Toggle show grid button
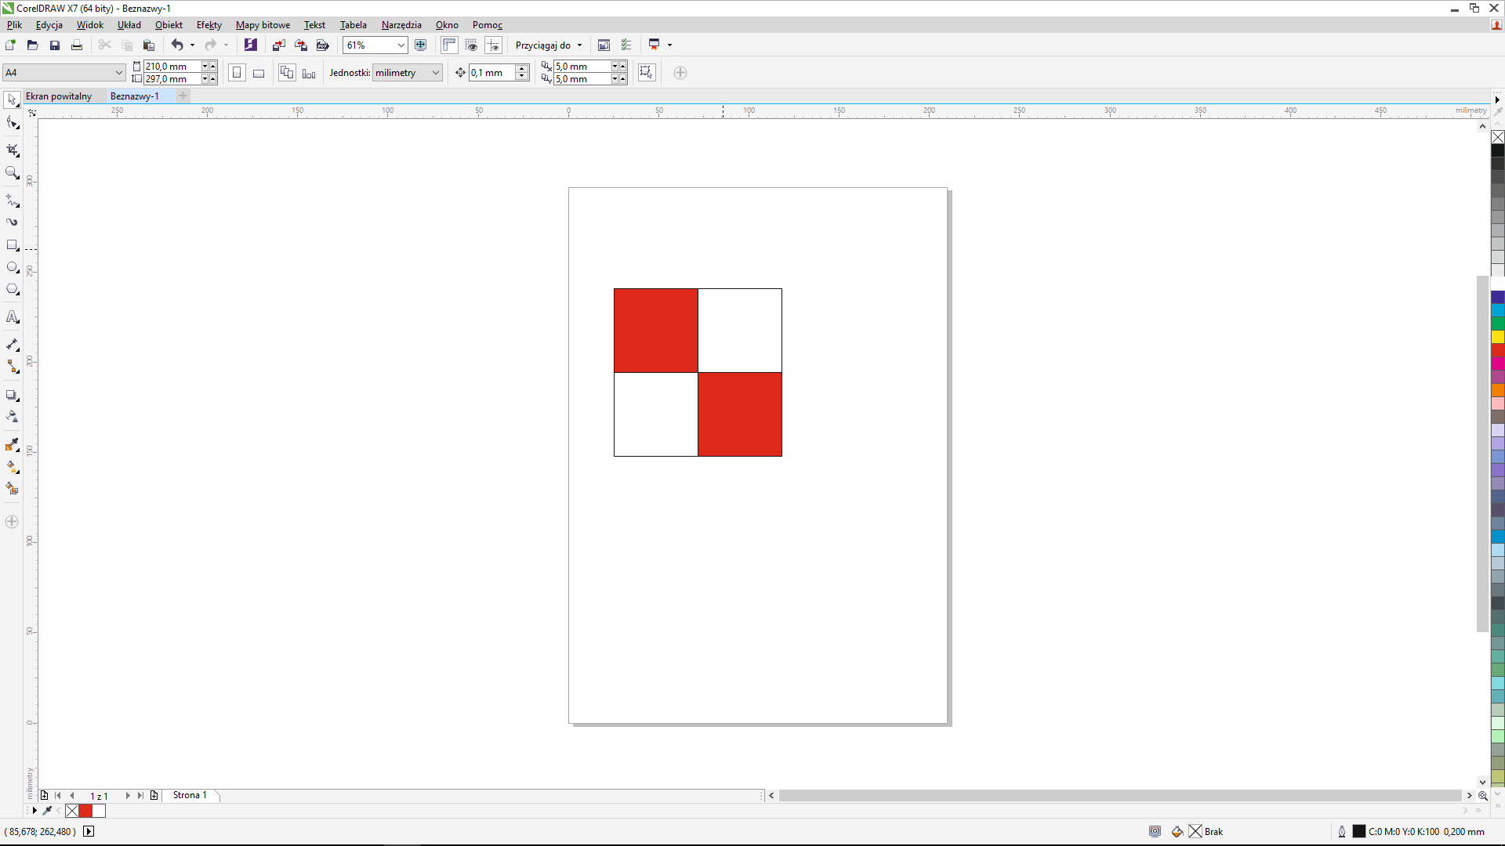The height and width of the screenshot is (846, 1505). [x=471, y=45]
